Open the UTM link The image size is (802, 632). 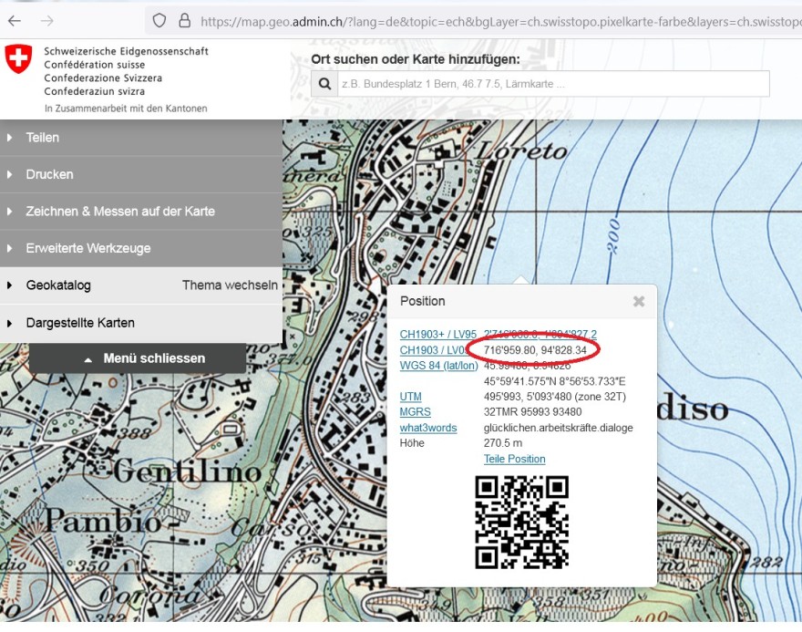[411, 397]
